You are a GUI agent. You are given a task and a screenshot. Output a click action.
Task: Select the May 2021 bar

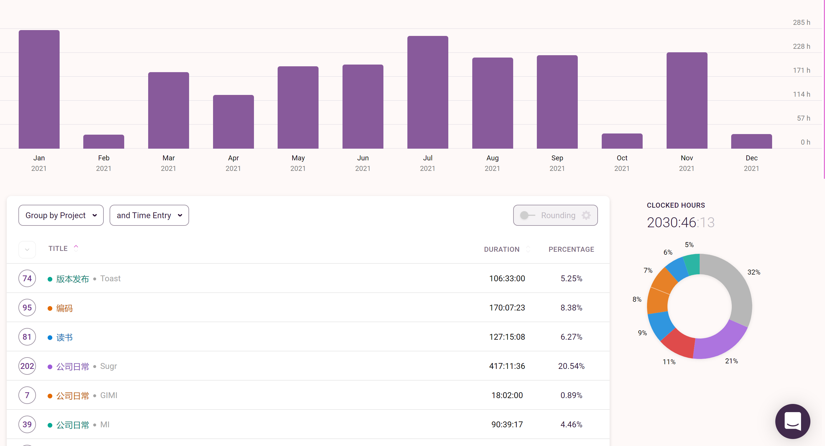[x=298, y=107]
